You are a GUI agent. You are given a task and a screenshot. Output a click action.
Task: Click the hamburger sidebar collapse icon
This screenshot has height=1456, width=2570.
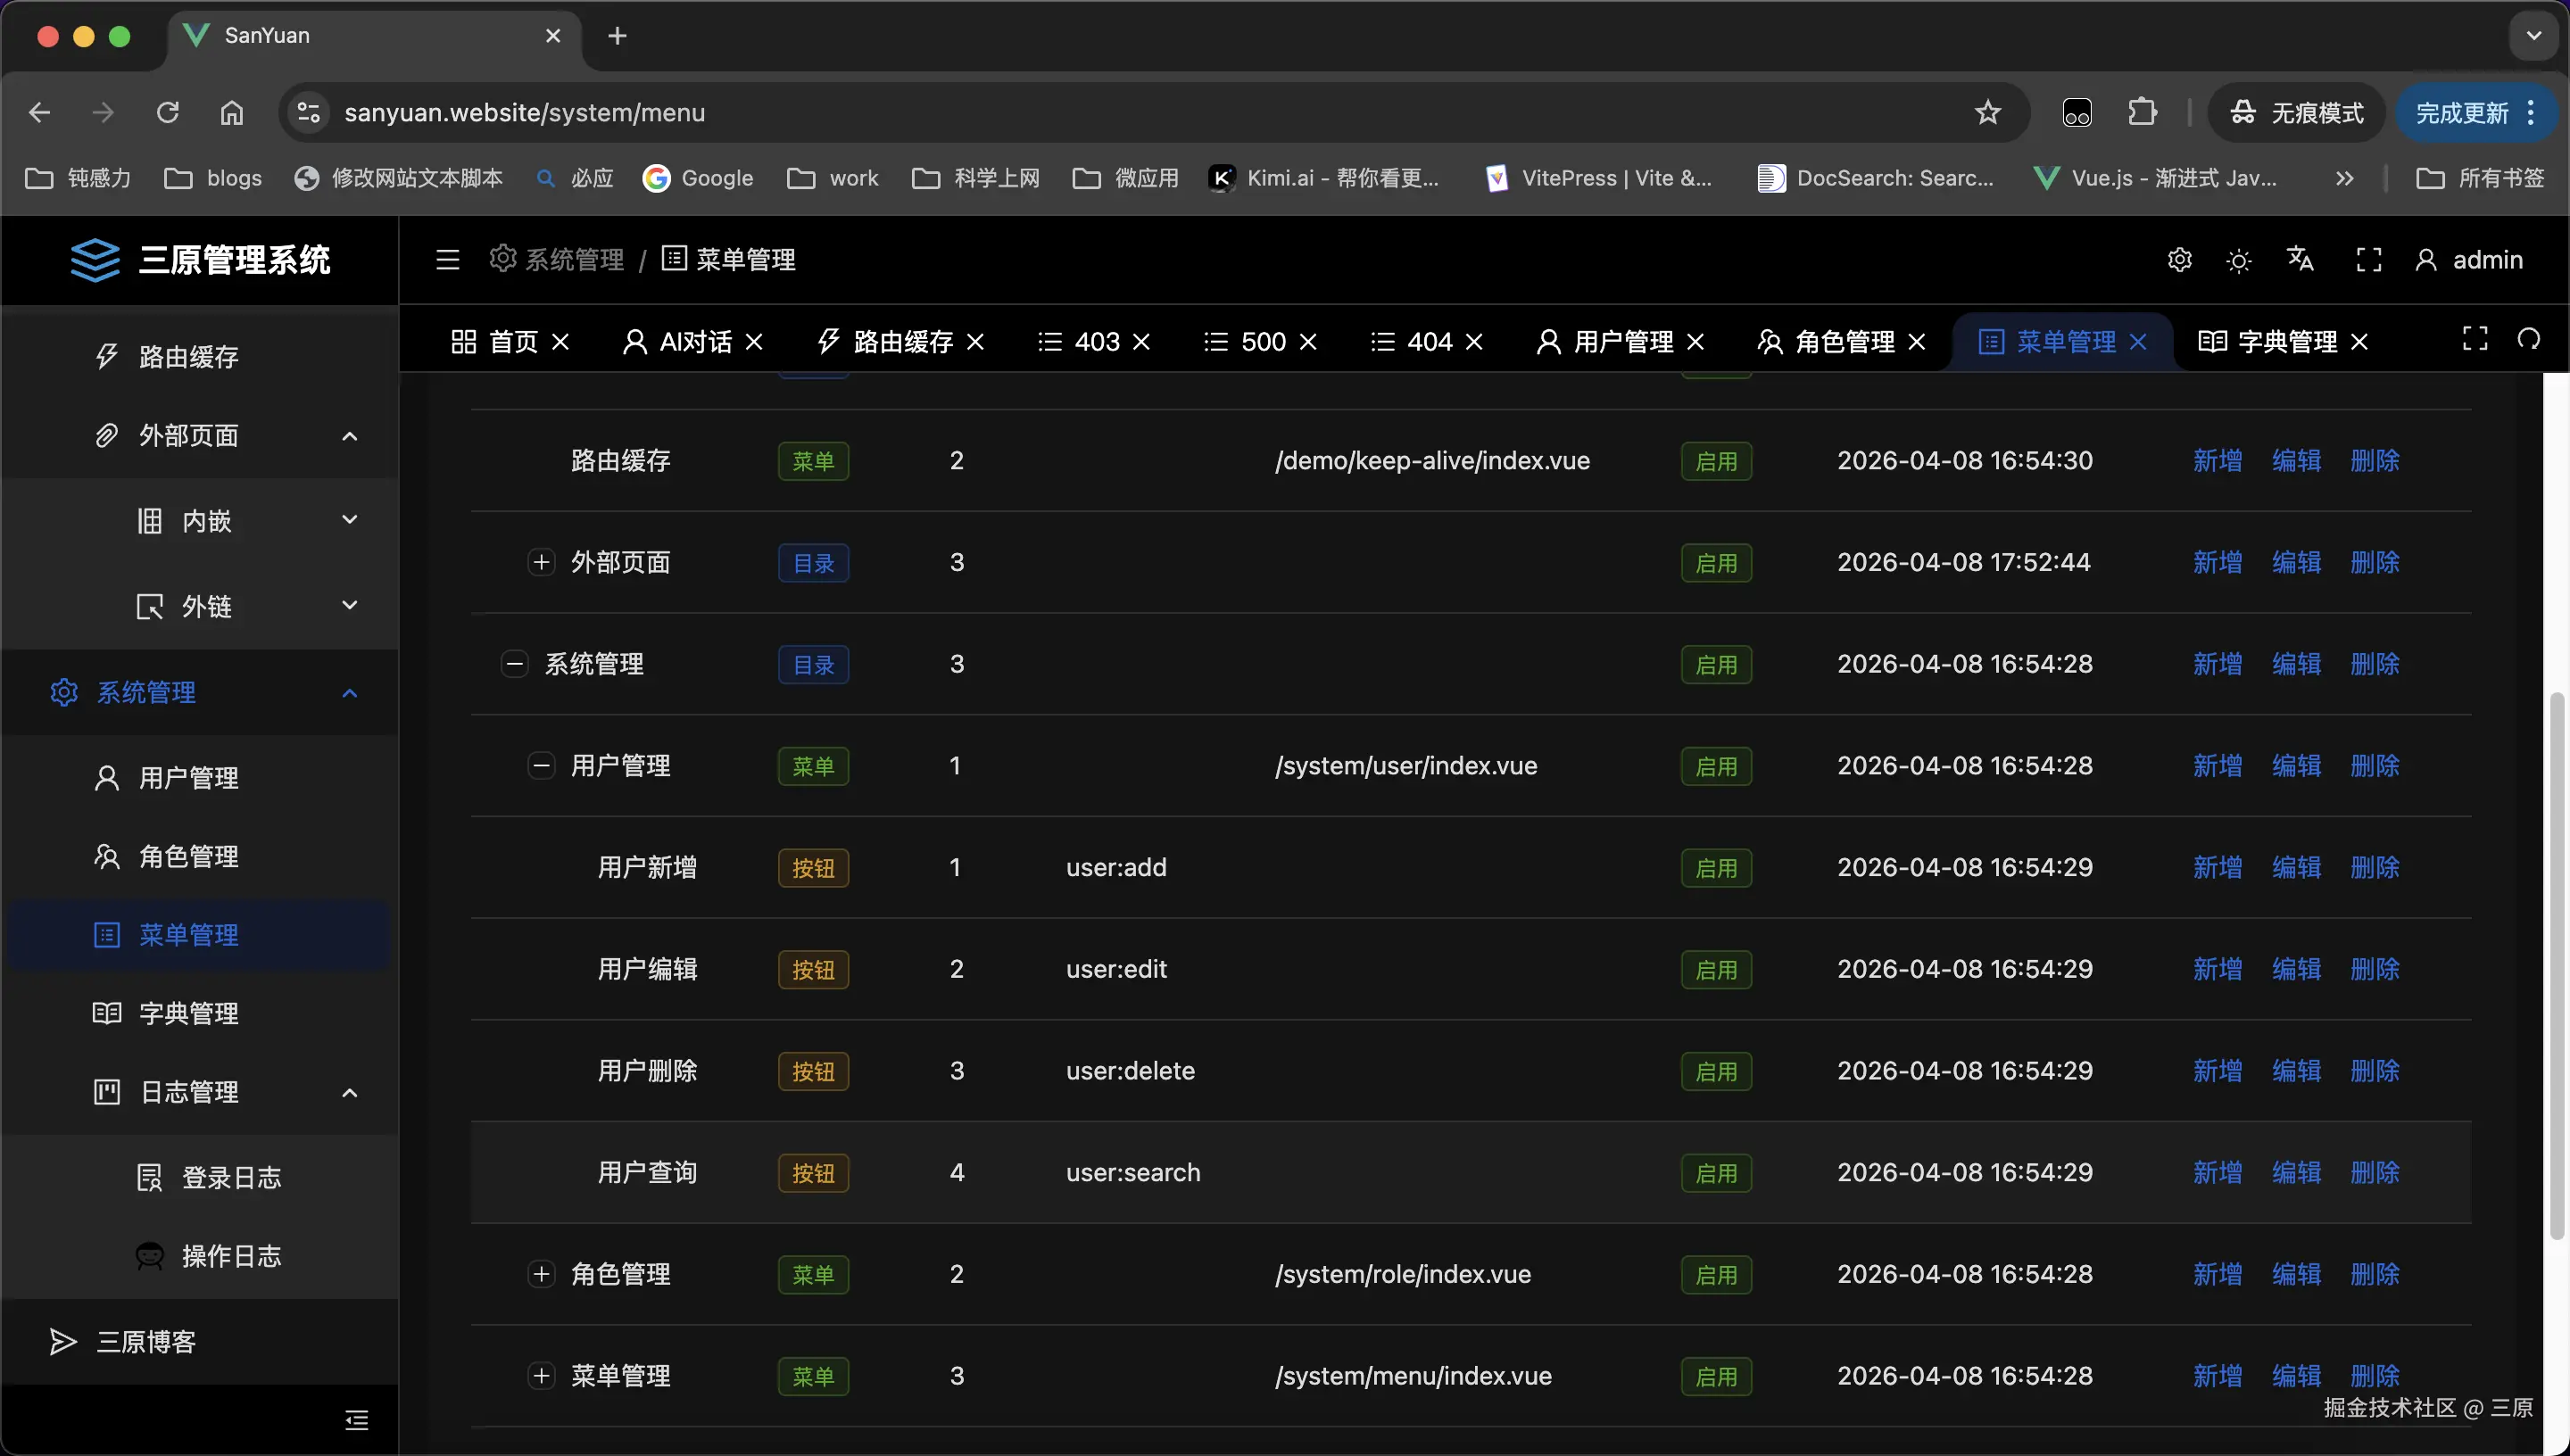(x=447, y=260)
